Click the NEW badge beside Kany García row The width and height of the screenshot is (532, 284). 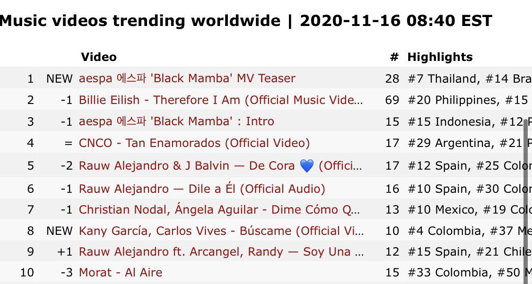coord(60,231)
